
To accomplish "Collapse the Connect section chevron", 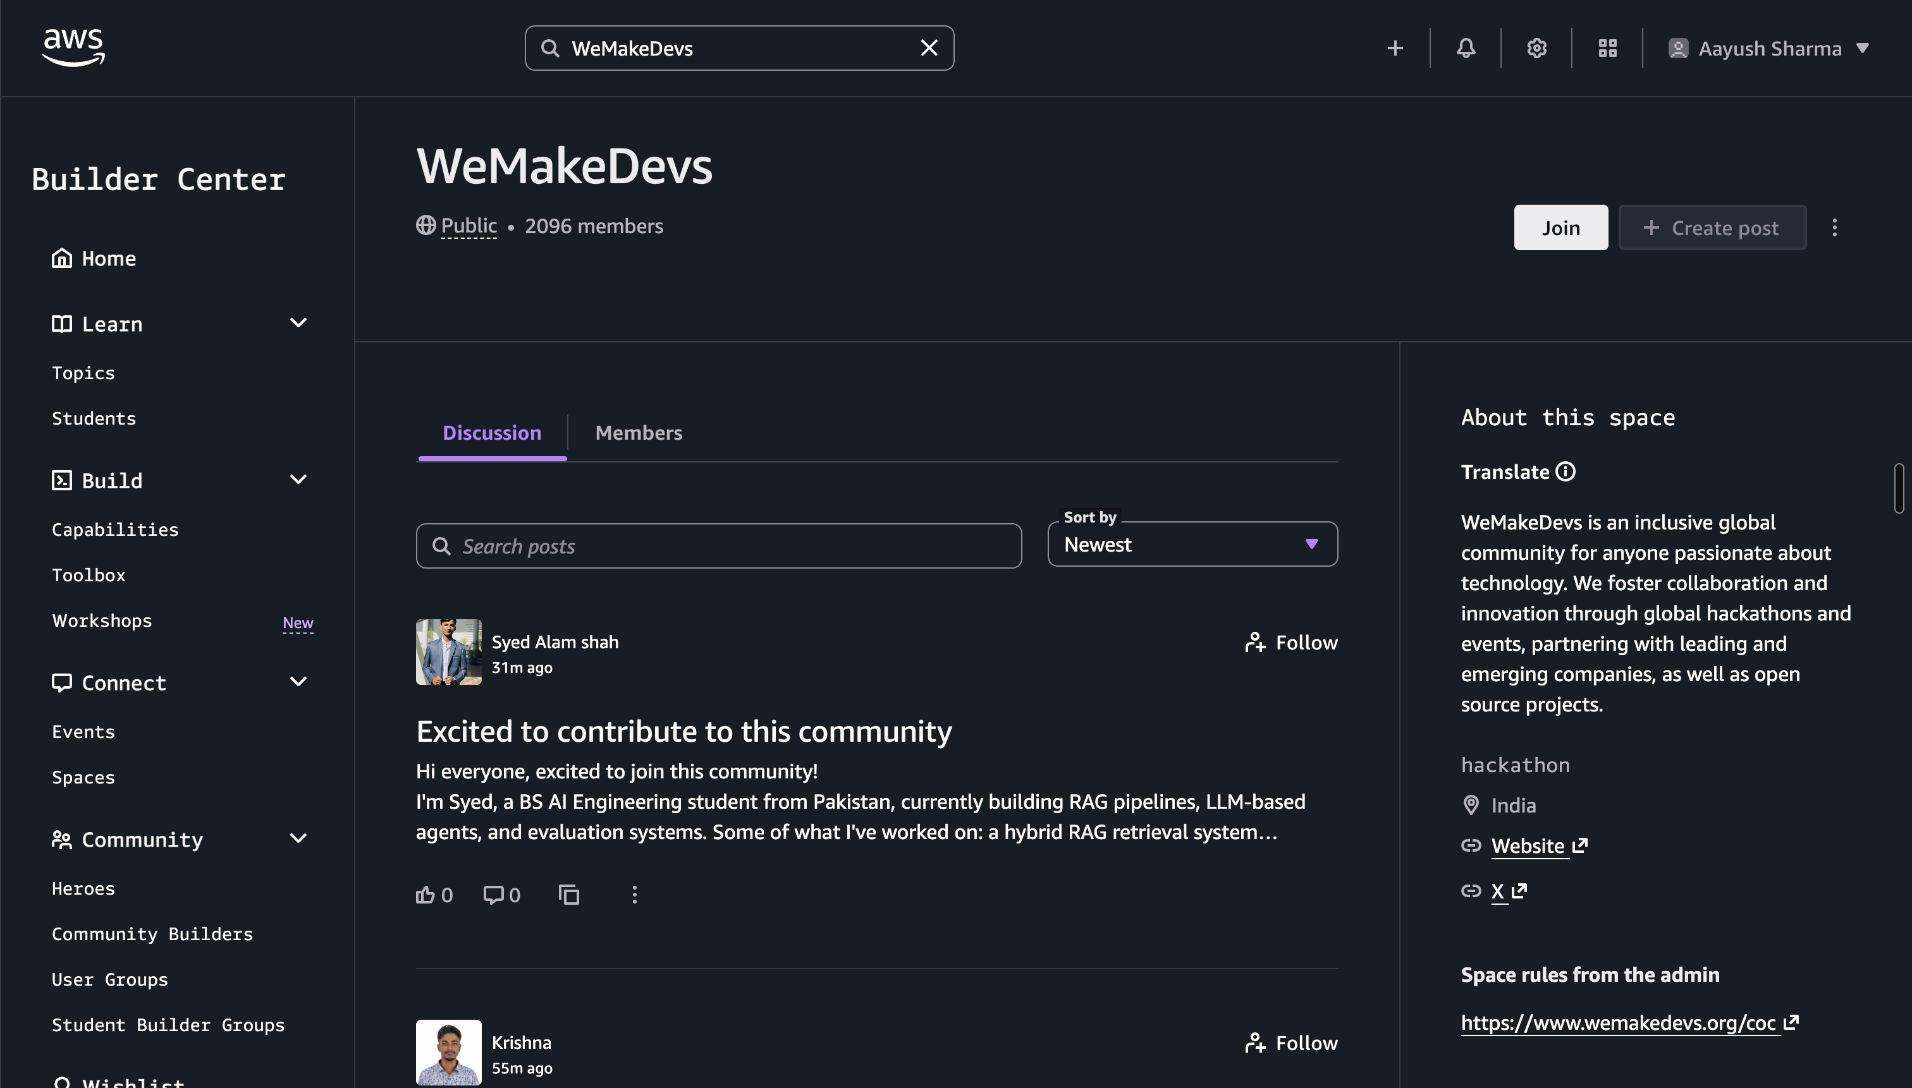I will tap(298, 682).
